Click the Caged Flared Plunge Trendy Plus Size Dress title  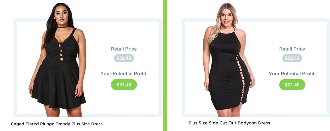(x=57, y=124)
